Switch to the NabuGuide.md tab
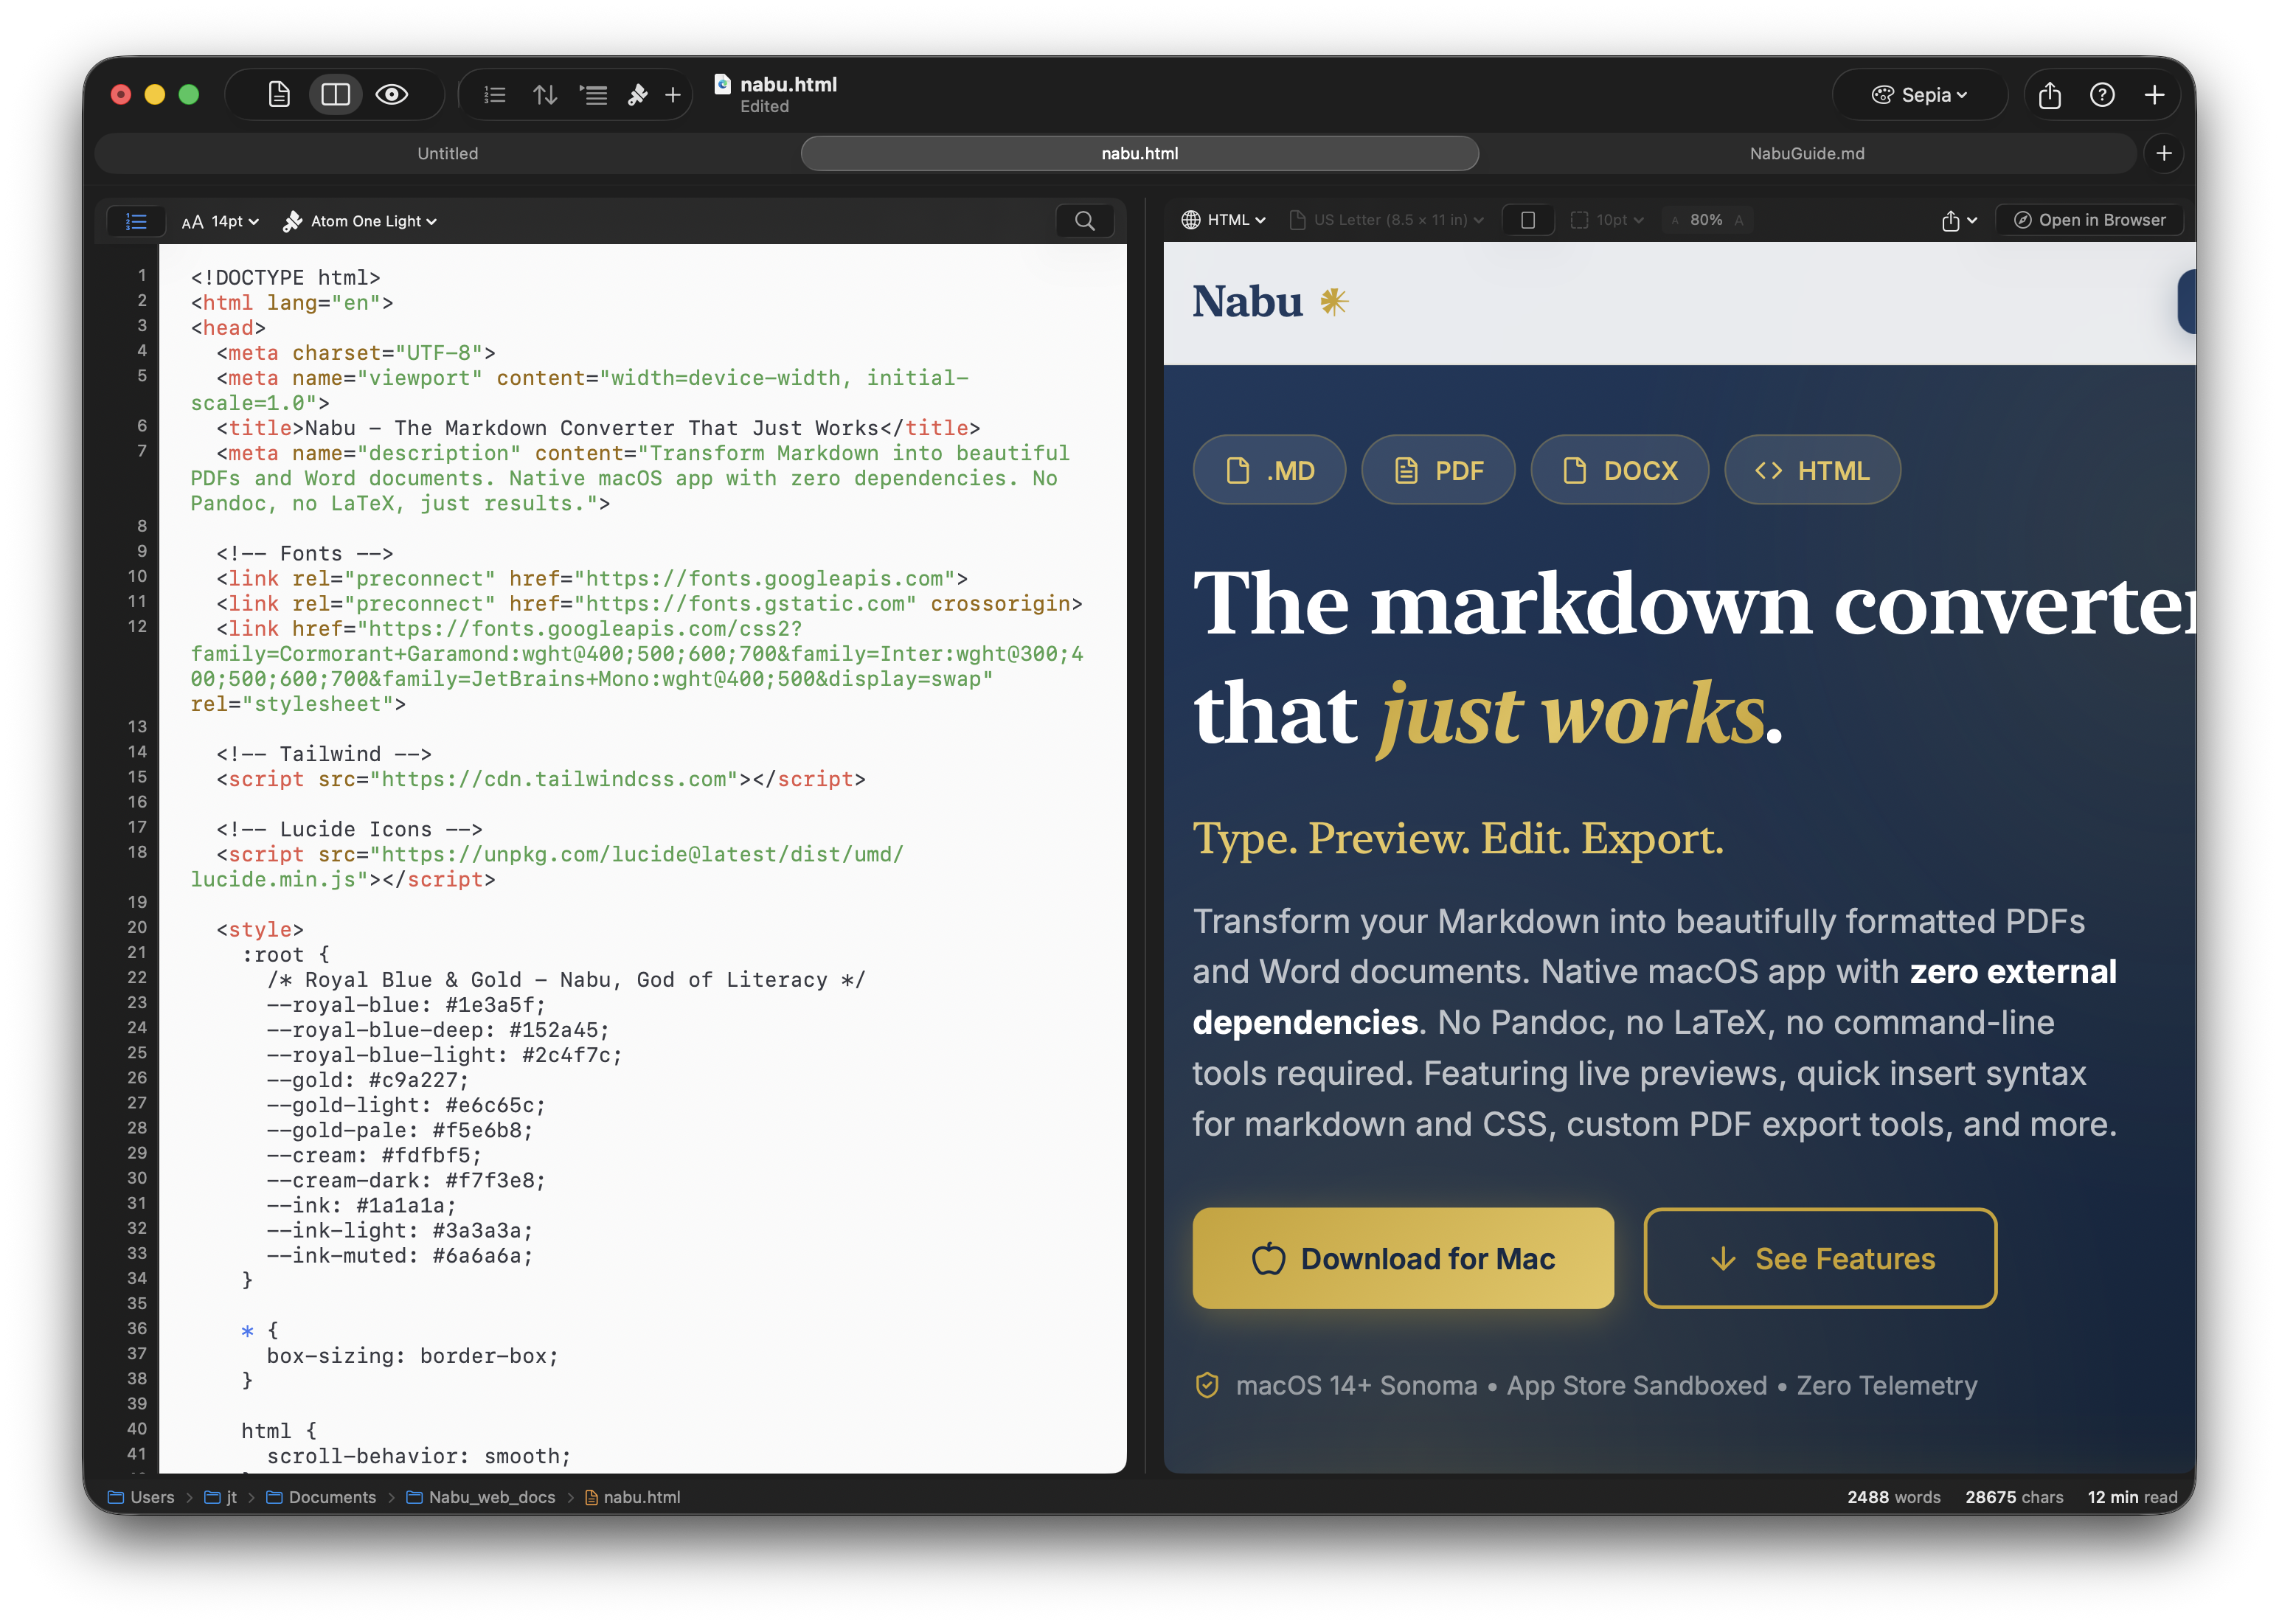 1806,153
